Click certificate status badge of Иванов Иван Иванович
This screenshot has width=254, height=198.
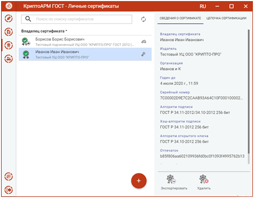click(x=26, y=54)
